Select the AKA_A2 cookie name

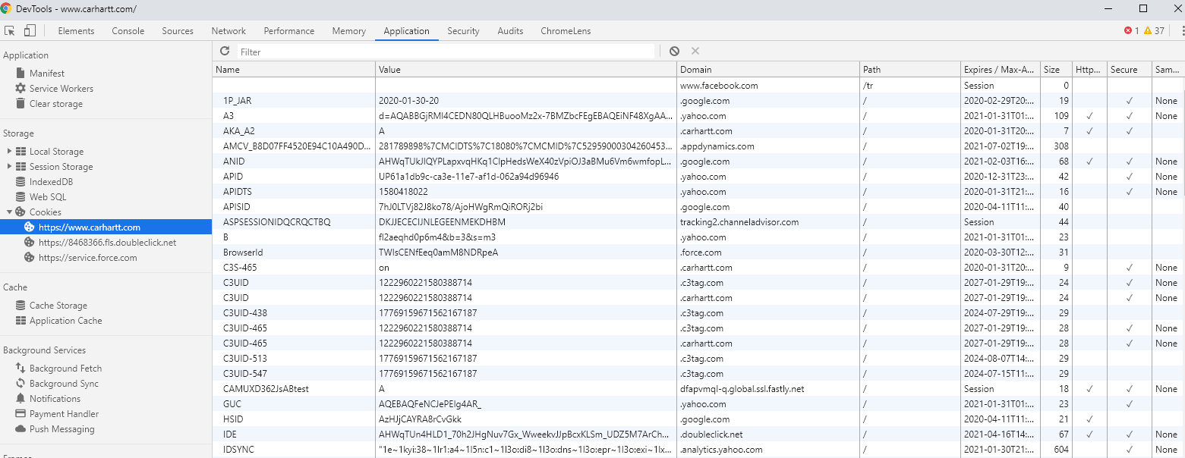[239, 131]
